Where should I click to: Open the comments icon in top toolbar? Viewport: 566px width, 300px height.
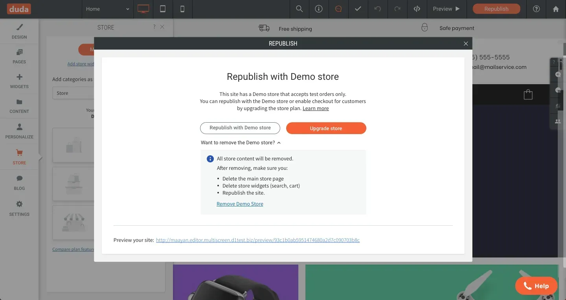338,9
